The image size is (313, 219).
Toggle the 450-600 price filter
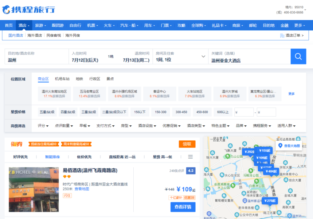tap(202, 112)
